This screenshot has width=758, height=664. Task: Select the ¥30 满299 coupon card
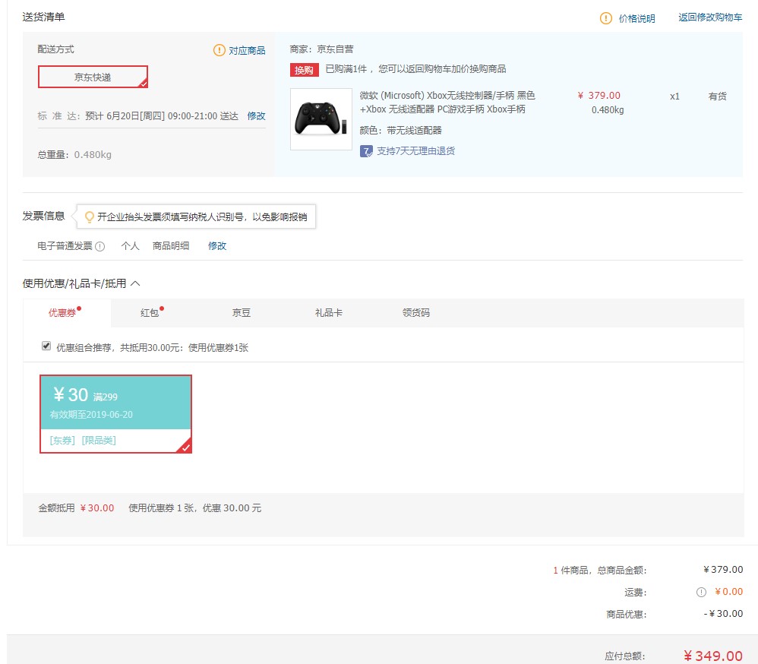[116, 414]
